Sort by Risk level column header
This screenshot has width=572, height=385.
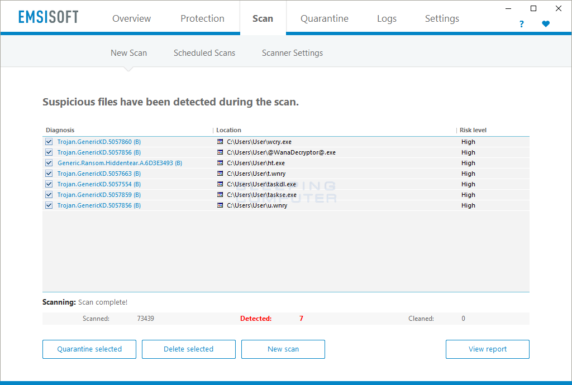click(x=473, y=130)
